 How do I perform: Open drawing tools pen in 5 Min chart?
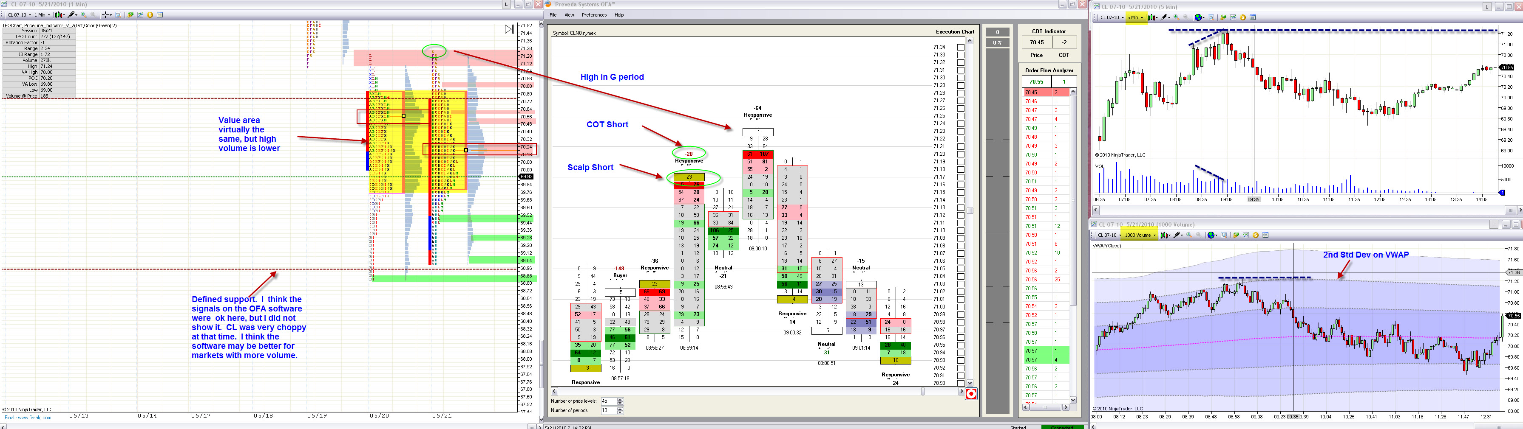(1165, 17)
